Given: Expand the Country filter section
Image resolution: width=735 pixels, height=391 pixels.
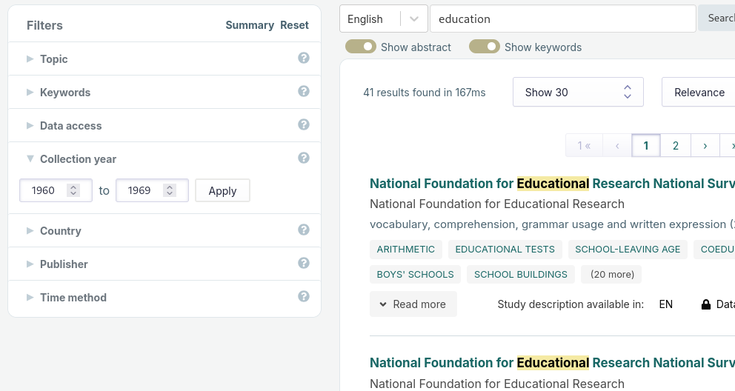Looking at the screenshot, I should point(164,230).
